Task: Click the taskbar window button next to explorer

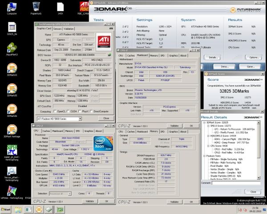Action: click(x=28, y=210)
